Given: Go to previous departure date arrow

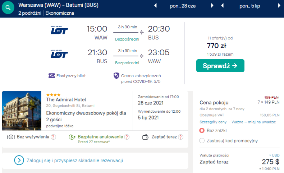Looking at the screenshot, I should coord(155,6).
